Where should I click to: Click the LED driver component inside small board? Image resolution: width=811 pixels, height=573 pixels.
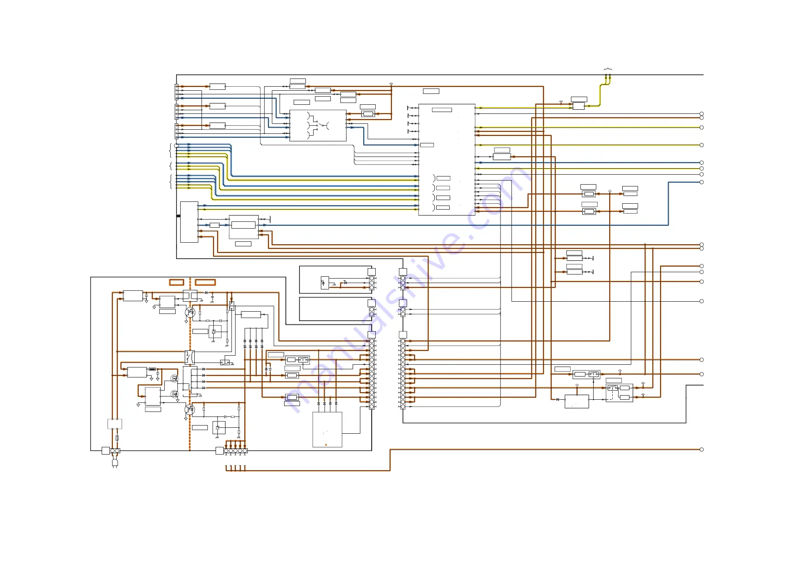point(324,283)
